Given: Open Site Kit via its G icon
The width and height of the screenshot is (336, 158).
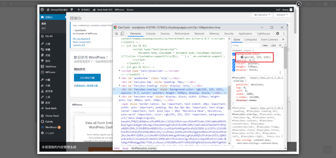Looking at the screenshot, I should pos(42,36).
